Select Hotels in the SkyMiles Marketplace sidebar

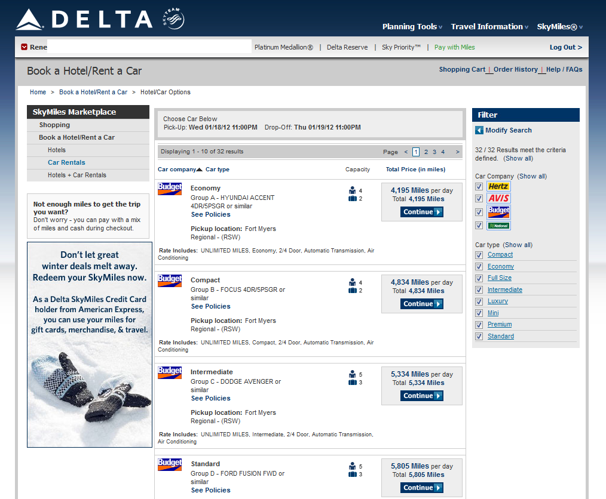click(57, 150)
